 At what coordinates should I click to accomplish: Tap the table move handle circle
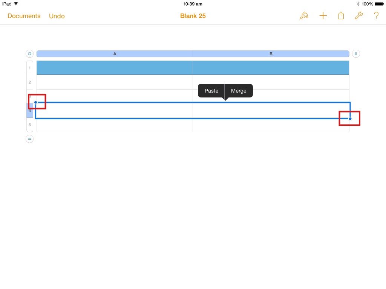point(29,53)
